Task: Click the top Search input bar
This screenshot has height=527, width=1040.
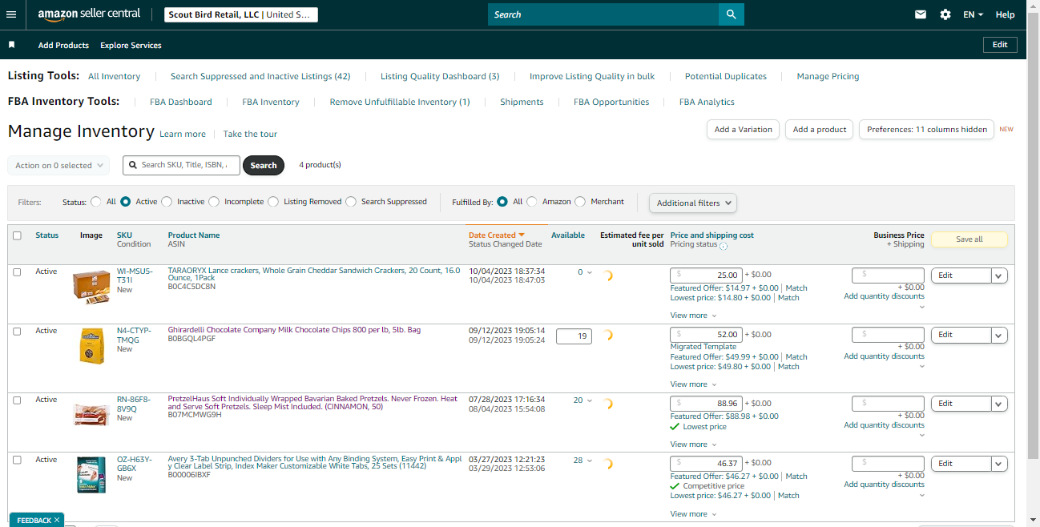Action: (x=603, y=14)
